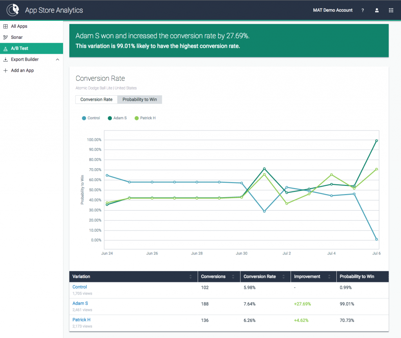This screenshot has height=338, width=401.
Task: Sort table by Improvement column arrows
Action: click(329, 277)
